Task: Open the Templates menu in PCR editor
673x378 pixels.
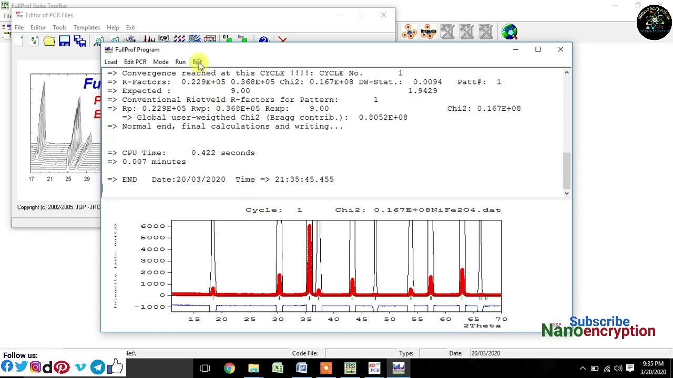Action: (x=87, y=27)
